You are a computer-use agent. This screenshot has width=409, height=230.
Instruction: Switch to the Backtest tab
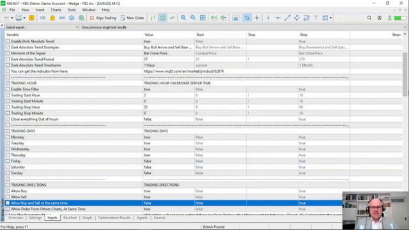70,218
